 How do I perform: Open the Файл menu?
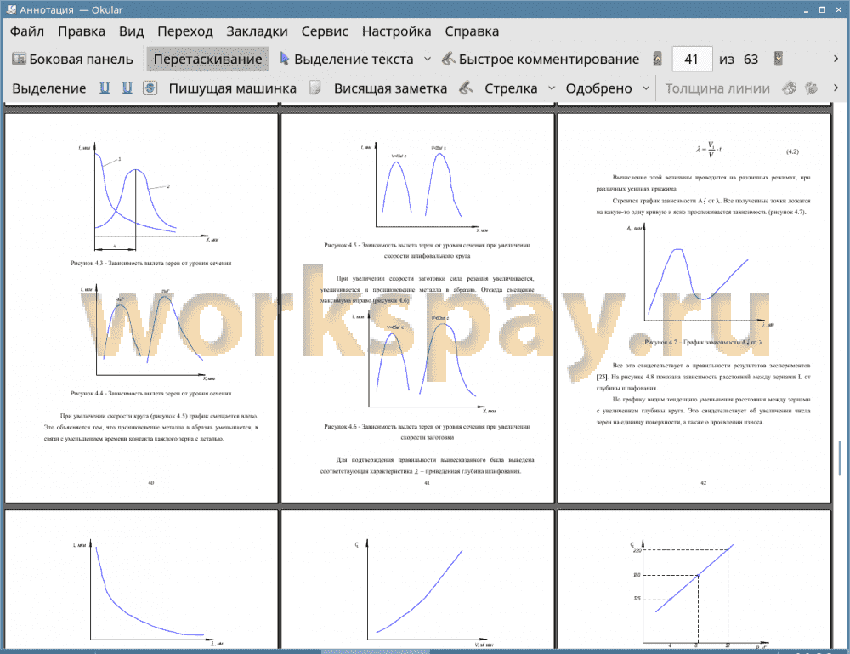[x=27, y=31]
